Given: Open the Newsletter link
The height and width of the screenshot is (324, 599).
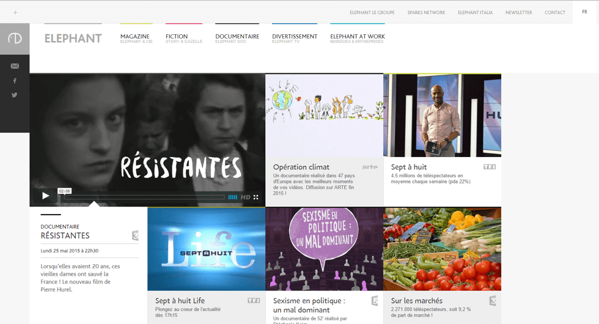Looking at the screenshot, I should [518, 12].
